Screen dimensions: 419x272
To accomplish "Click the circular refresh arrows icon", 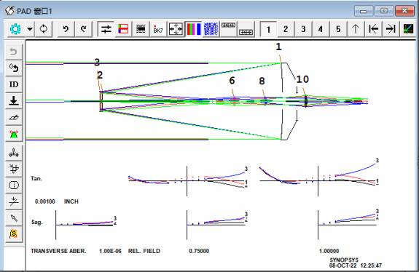I will pyautogui.click(x=44, y=29).
